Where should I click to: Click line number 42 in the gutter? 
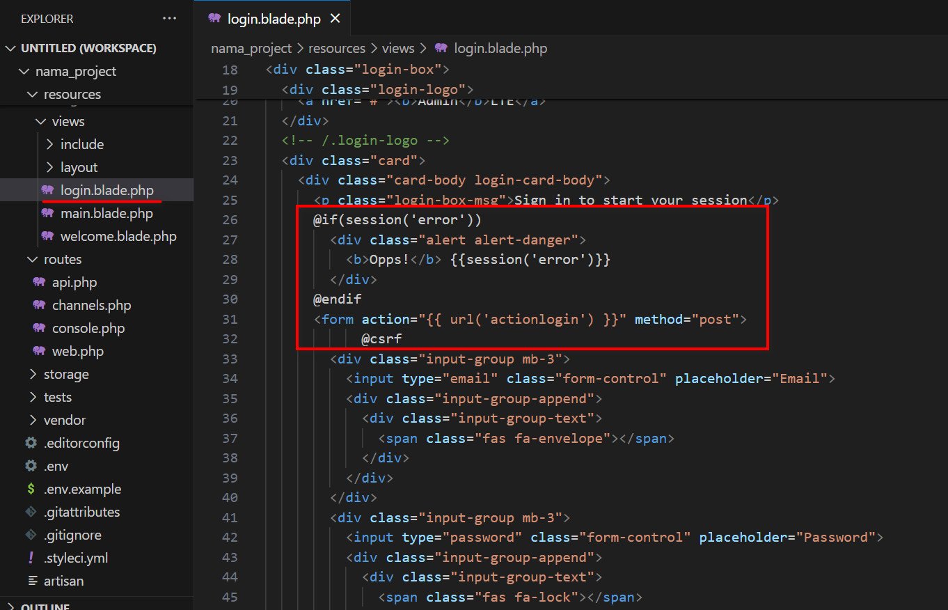point(230,538)
